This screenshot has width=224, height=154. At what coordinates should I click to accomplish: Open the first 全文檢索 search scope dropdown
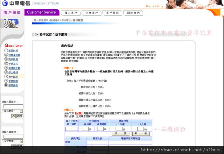pyautogui.click(x=13, y=111)
